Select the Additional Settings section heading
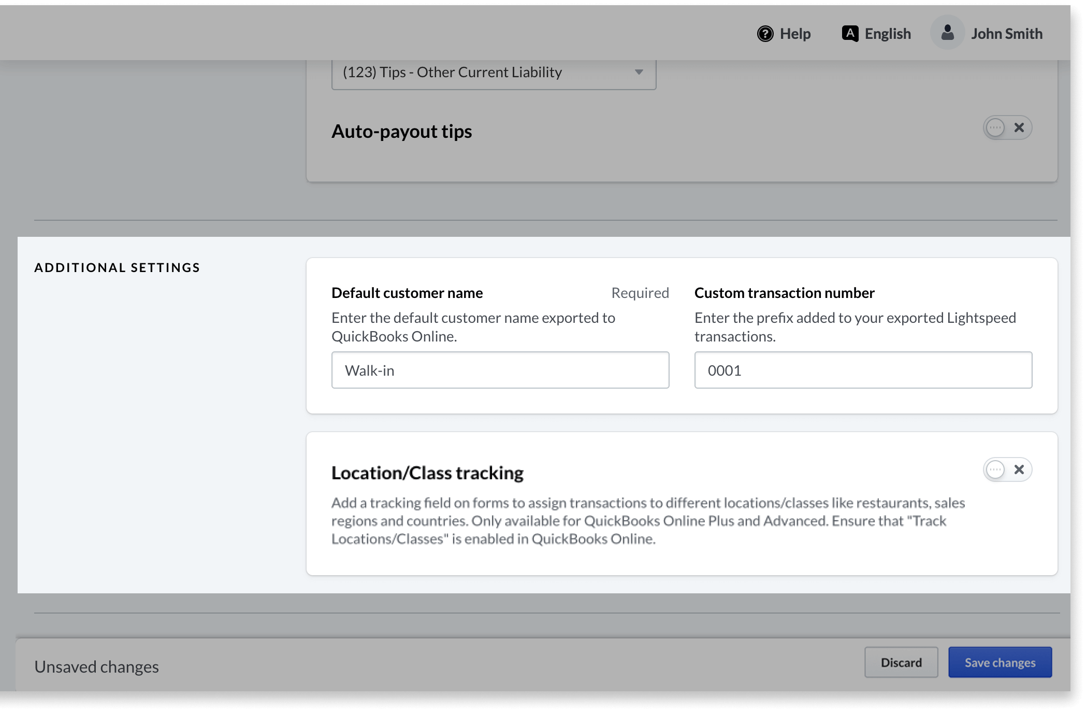The width and height of the screenshot is (1086, 712). [117, 267]
